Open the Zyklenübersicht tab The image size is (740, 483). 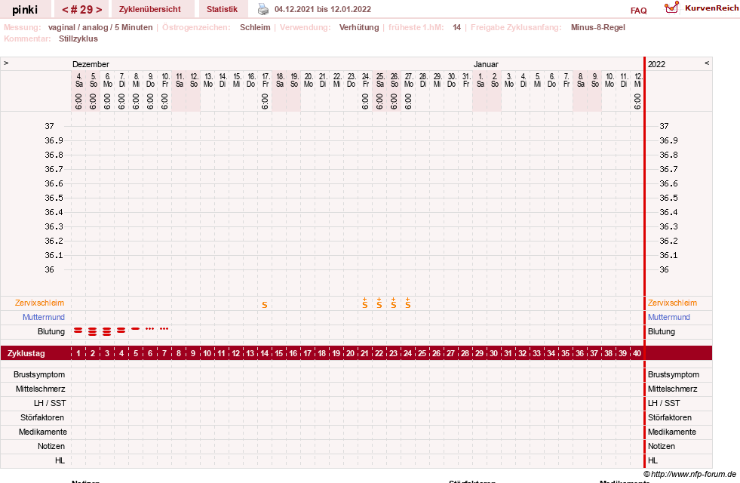click(149, 9)
